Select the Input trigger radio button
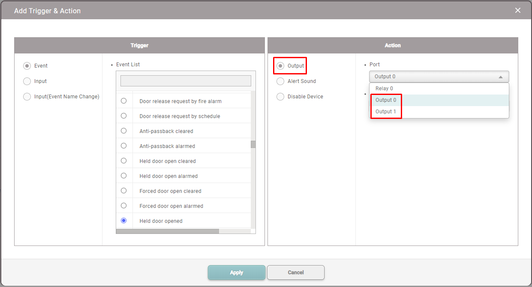Viewport: 532px width, 287px height. 27,81
